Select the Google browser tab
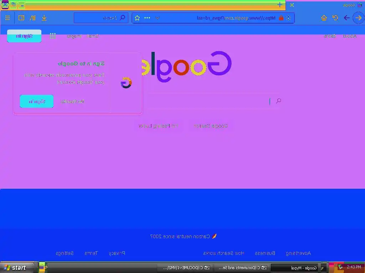The image size is (365, 273). coord(326,5)
